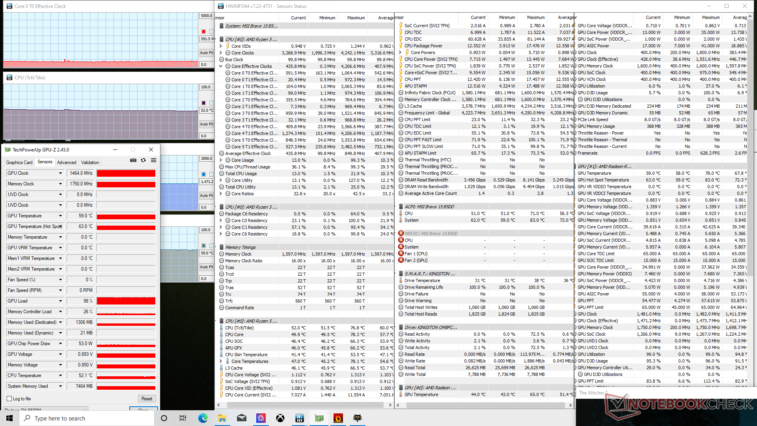Expand the Core VIDs row
Screen dimensions: 757x426
click(x=221, y=46)
